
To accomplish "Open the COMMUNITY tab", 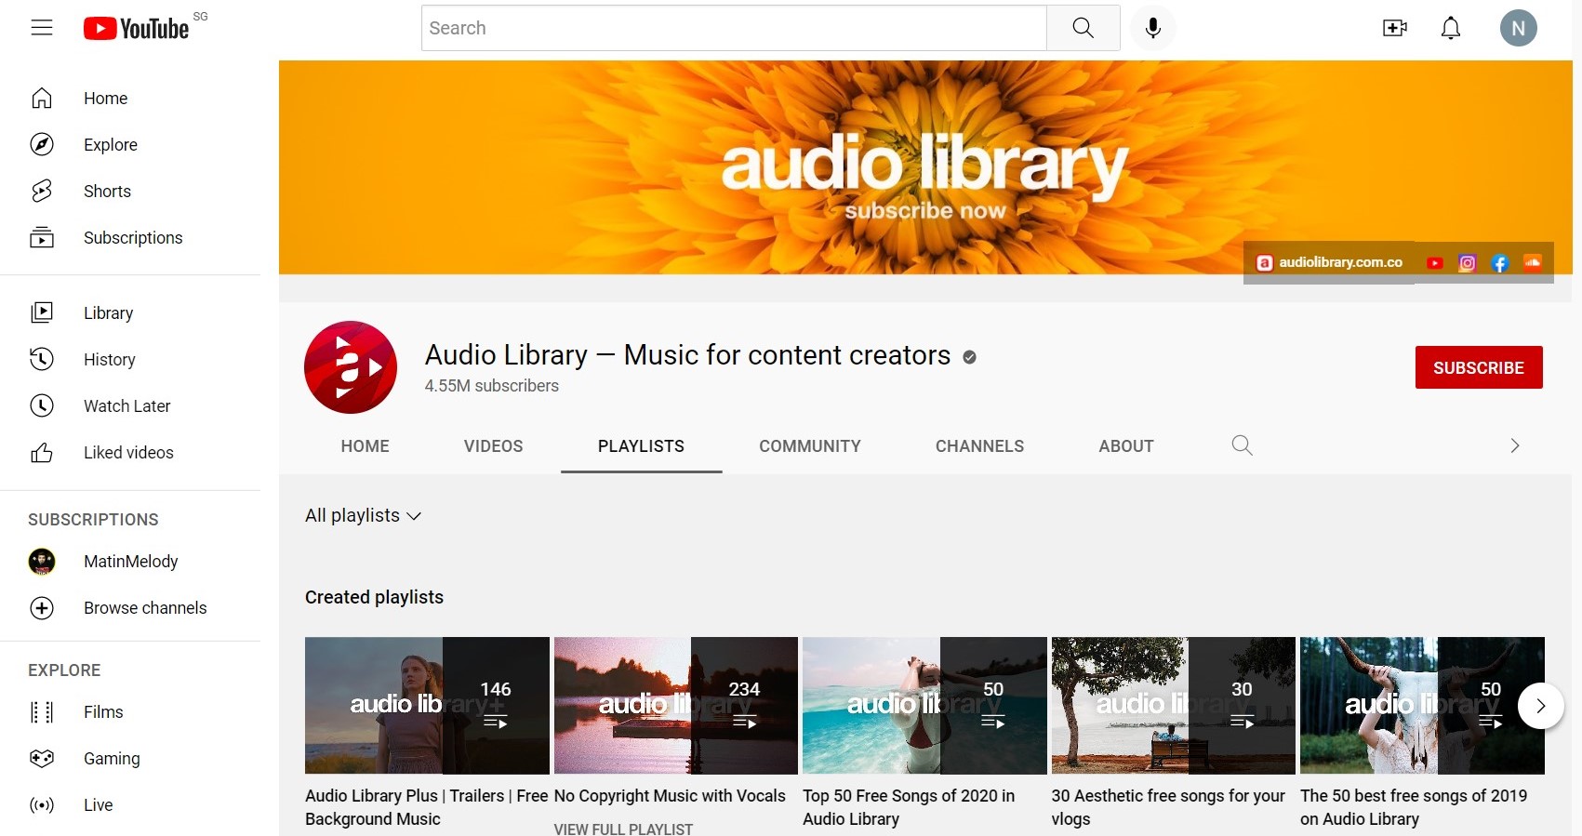I will 809,446.
